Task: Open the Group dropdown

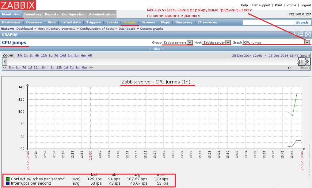Action: click(x=178, y=42)
